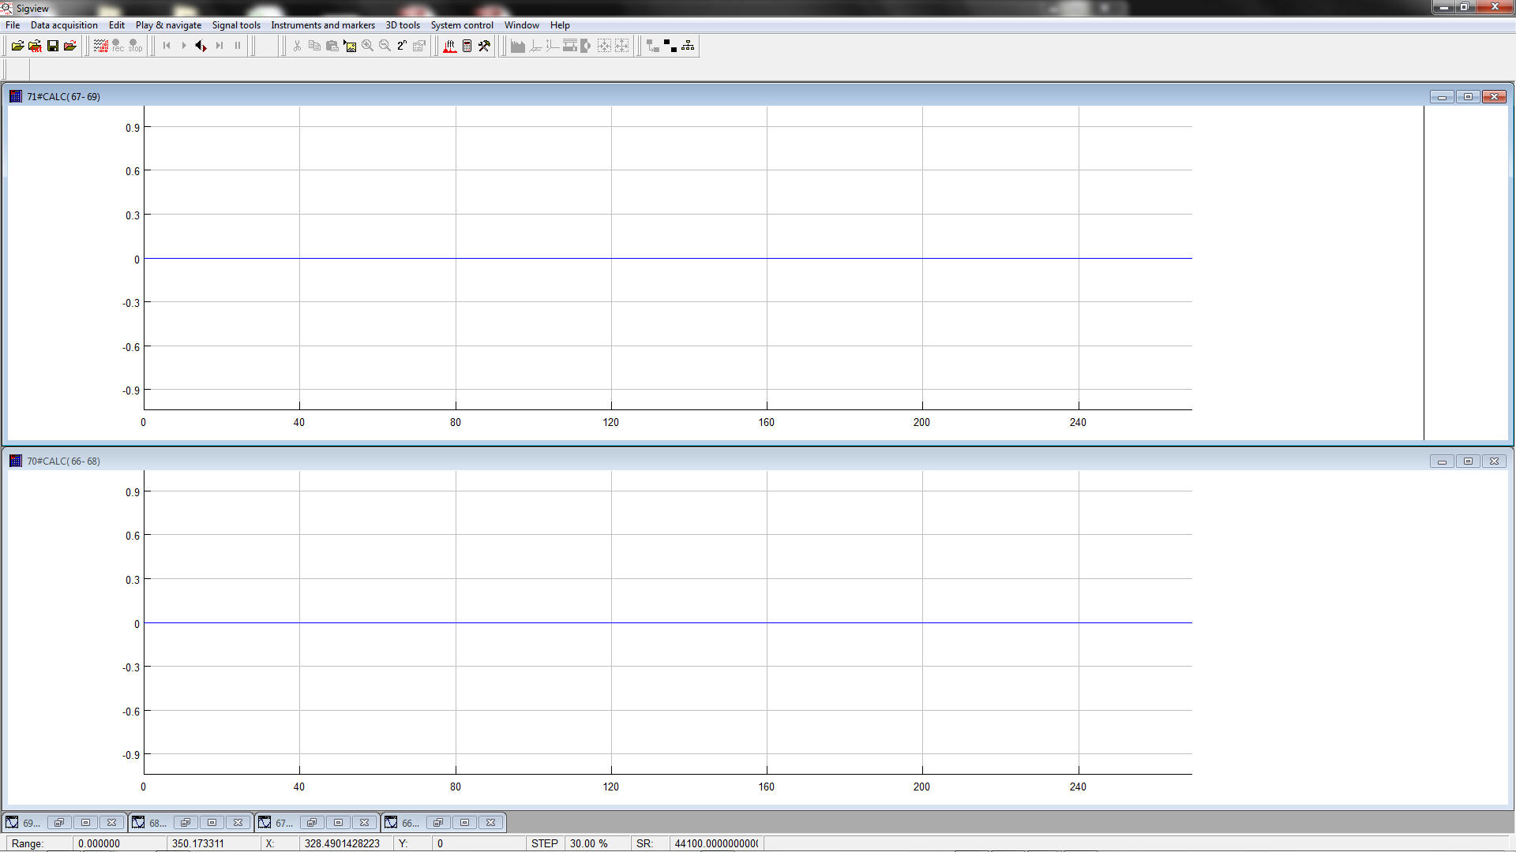Calculate FFT spectrum icon

pos(449,46)
